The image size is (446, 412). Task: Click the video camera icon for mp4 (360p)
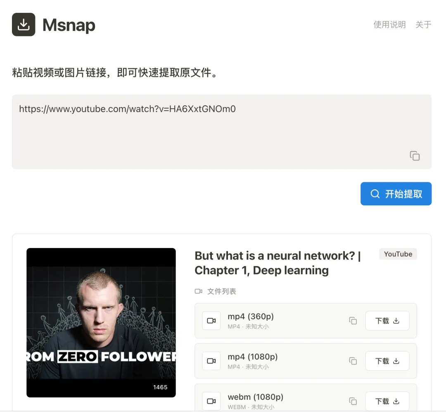click(x=211, y=321)
